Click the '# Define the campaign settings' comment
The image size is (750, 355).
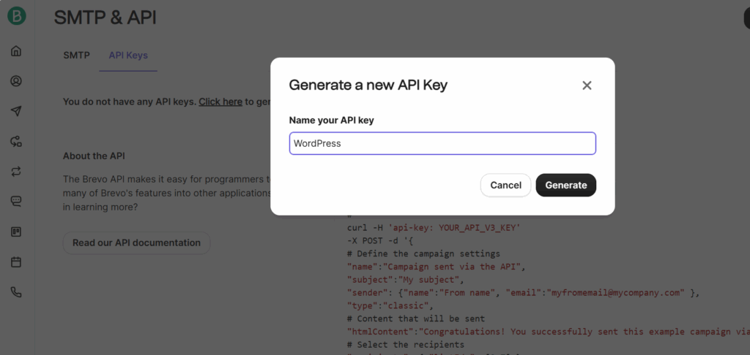(424, 253)
